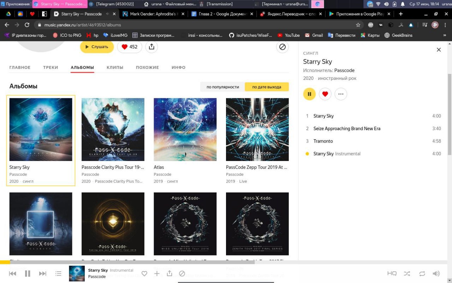Open the Wi-Fi network icon in system tray
Viewport: 452px width, 283px height.
[x=378, y=4]
